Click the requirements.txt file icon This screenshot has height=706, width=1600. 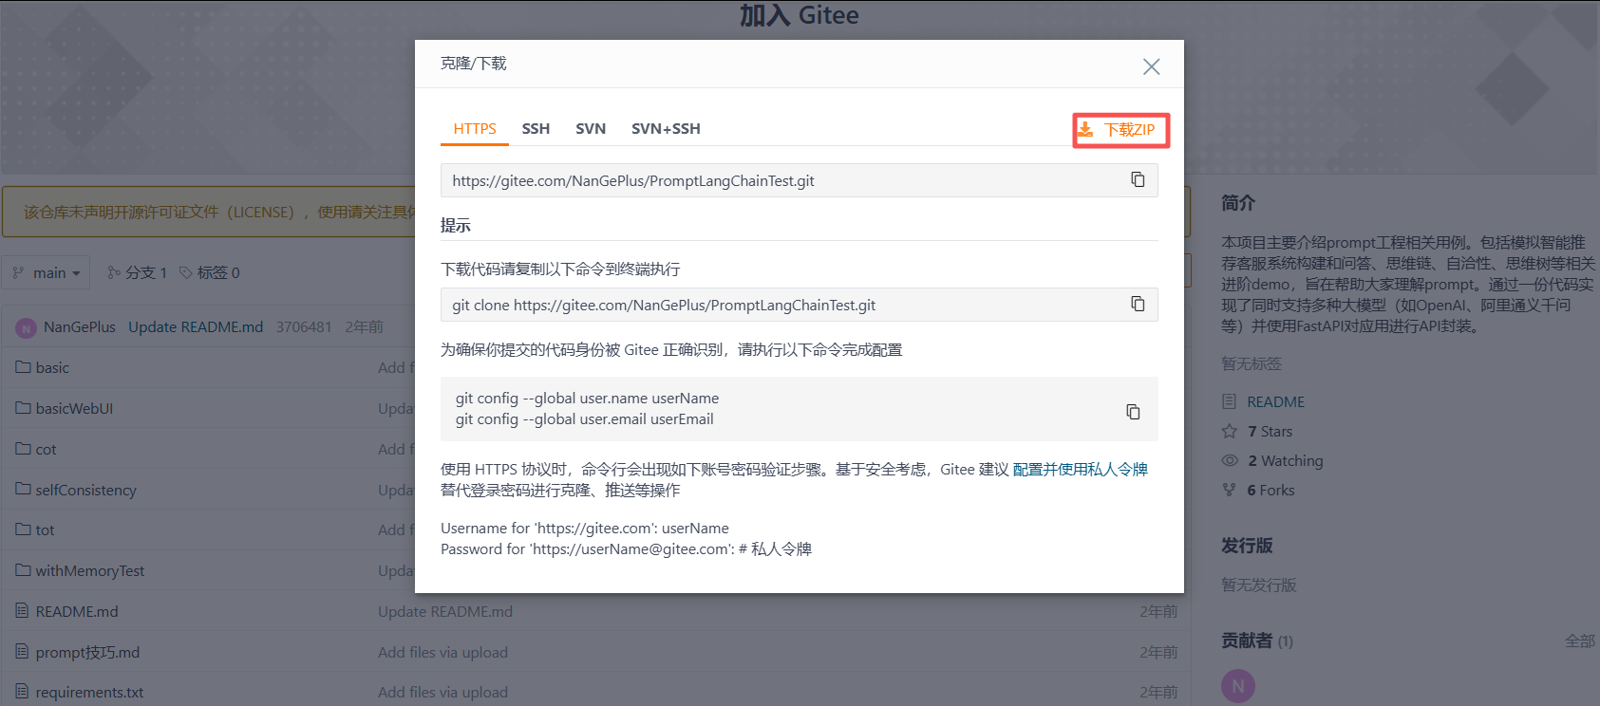[23, 692]
